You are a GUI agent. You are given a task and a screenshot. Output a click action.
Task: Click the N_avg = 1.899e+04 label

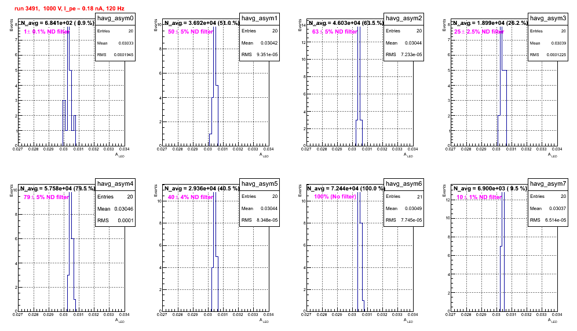click(x=490, y=23)
